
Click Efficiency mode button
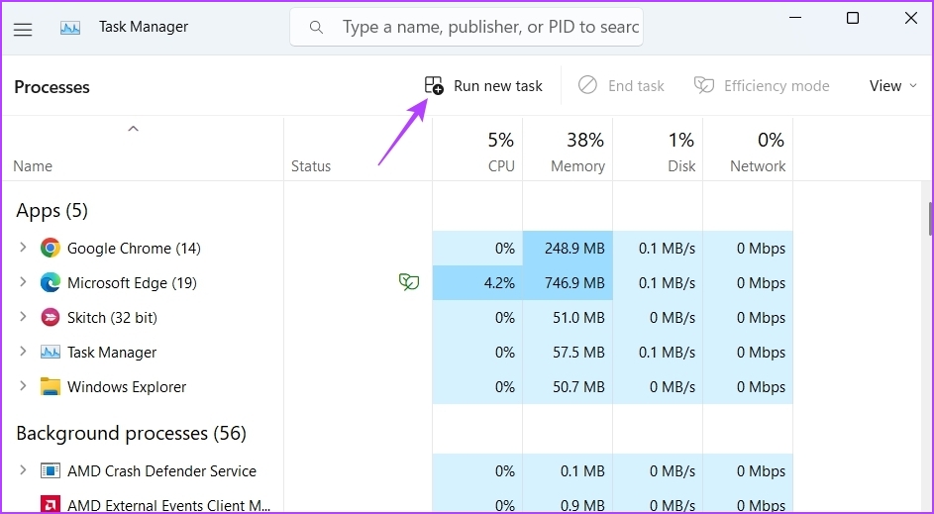(x=762, y=86)
